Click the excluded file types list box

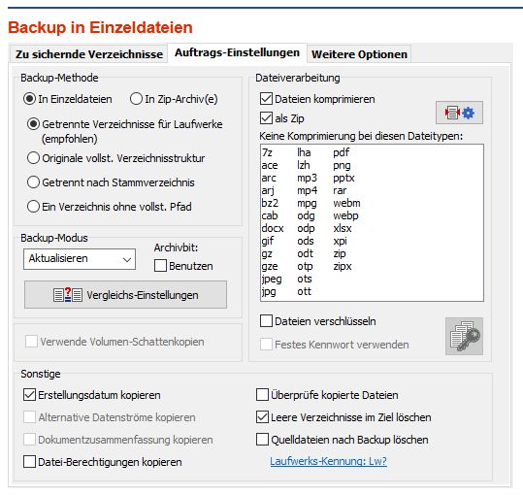(x=372, y=222)
